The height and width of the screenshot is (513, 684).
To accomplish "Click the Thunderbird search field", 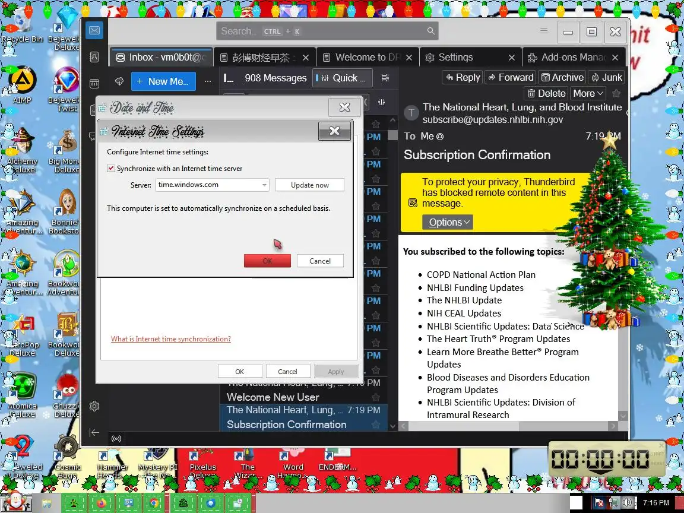I will [x=327, y=31].
